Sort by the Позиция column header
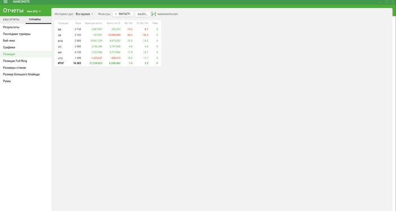This screenshot has height=211, width=396. coord(63,23)
